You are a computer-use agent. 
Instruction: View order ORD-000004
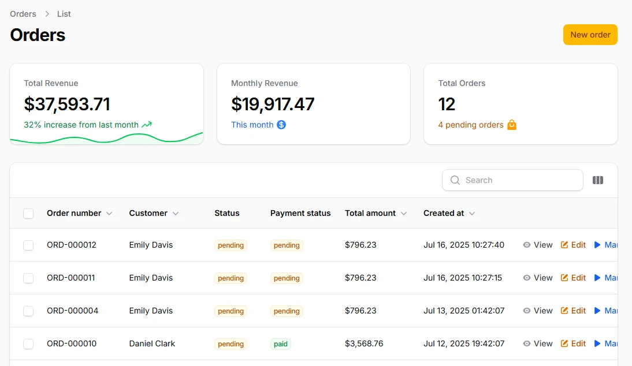pyautogui.click(x=538, y=311)
